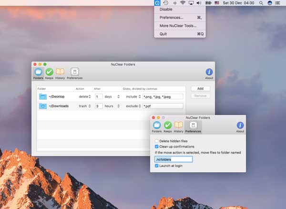Open days unit dropdown for Desktop
This screenshot has width=286, height=209.
pyautogui.click(x=112, y=96)
